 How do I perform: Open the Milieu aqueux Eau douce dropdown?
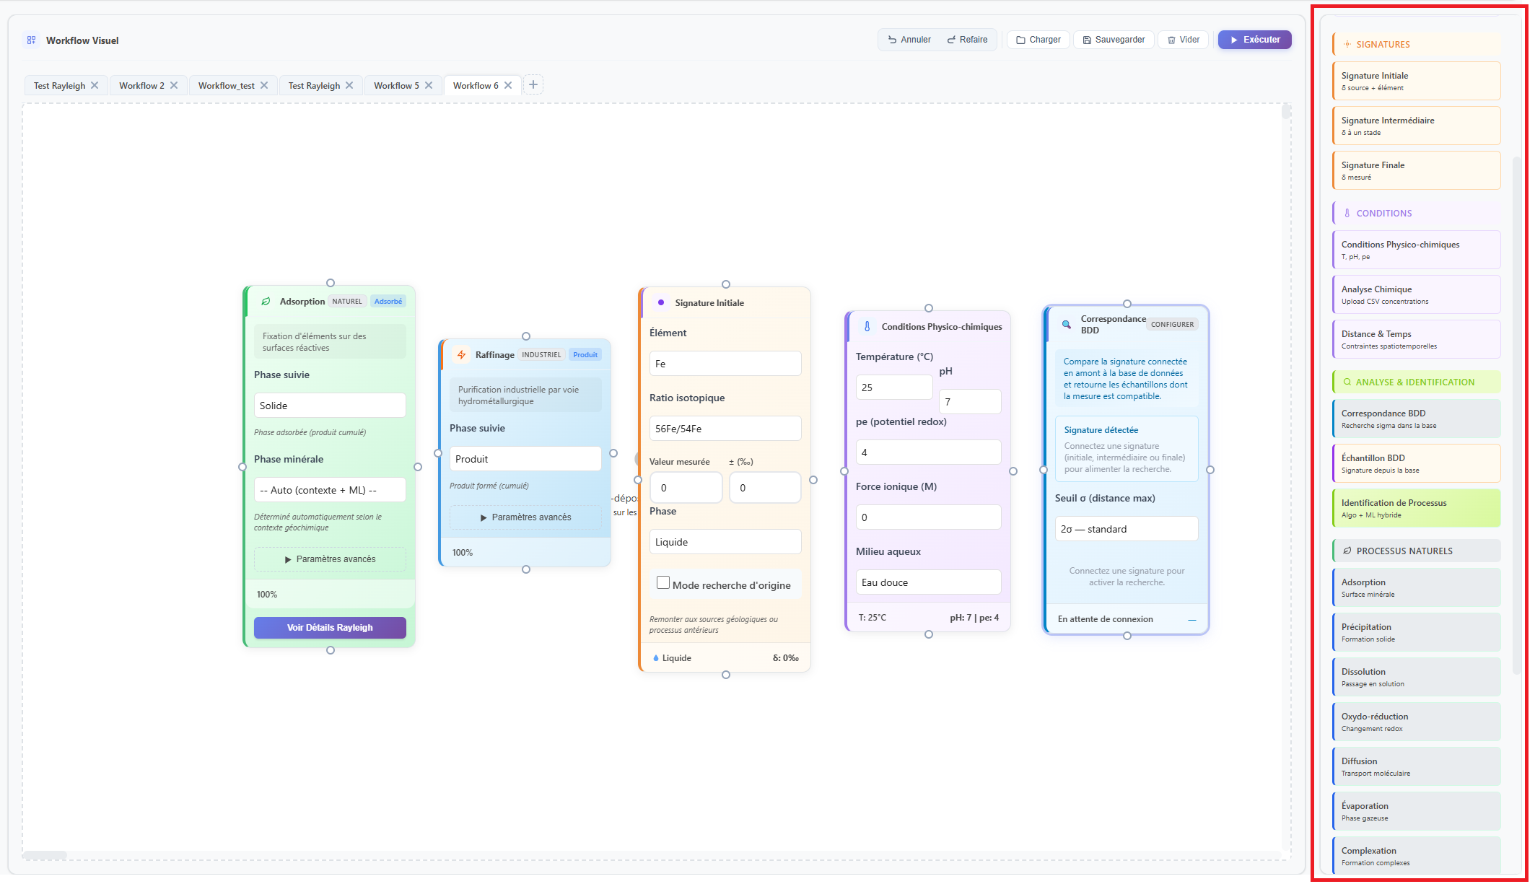coord(928,582)
